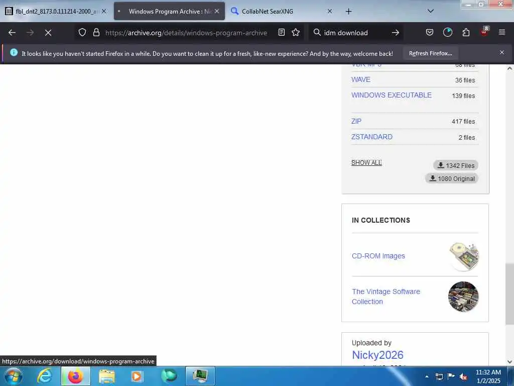Click SHOW ALL download options
Image resolution: width=514 pixels, height=386 pixels.
[366, 162]
